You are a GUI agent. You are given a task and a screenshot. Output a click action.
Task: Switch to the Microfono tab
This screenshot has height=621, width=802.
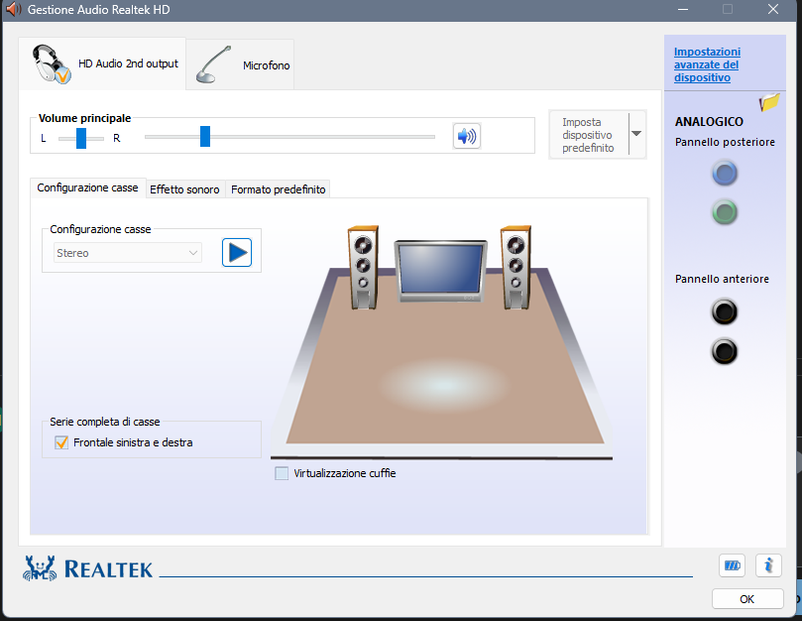click(x=240, y=64)
